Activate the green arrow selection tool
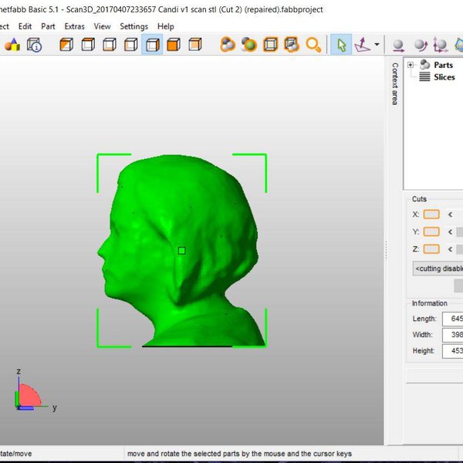Viewport: 463px width, 463px height. pyautogui.click(x=340, y=45)
